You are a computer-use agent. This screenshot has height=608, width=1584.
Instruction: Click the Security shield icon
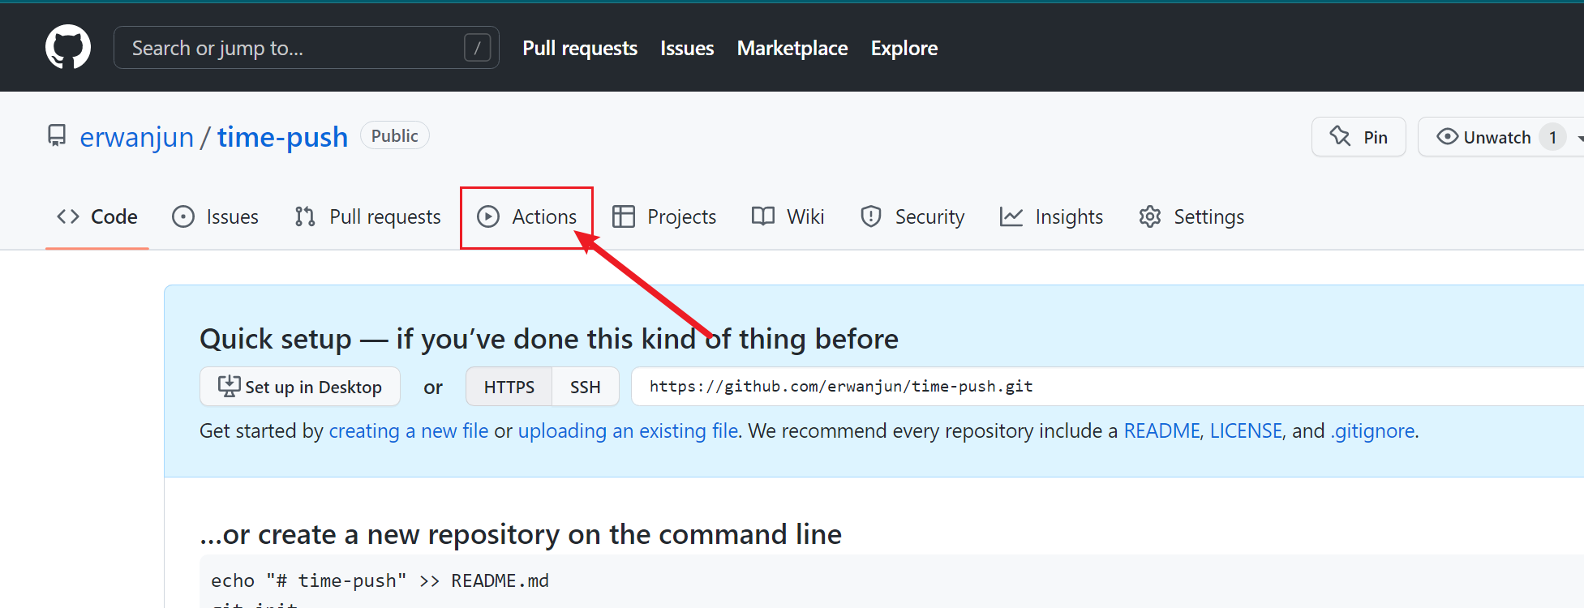click(x=871, y=216)
